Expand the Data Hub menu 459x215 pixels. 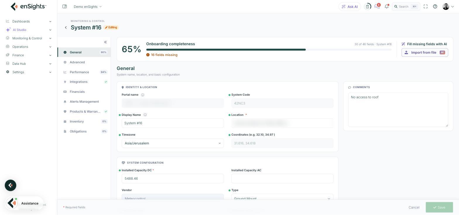(x=29, y=64)
